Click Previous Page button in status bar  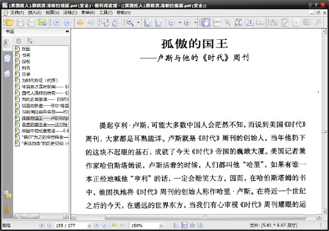coord(50,225)
